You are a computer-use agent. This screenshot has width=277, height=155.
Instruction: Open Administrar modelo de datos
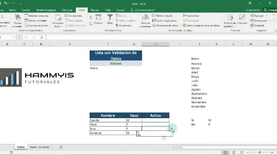point(201,25)
